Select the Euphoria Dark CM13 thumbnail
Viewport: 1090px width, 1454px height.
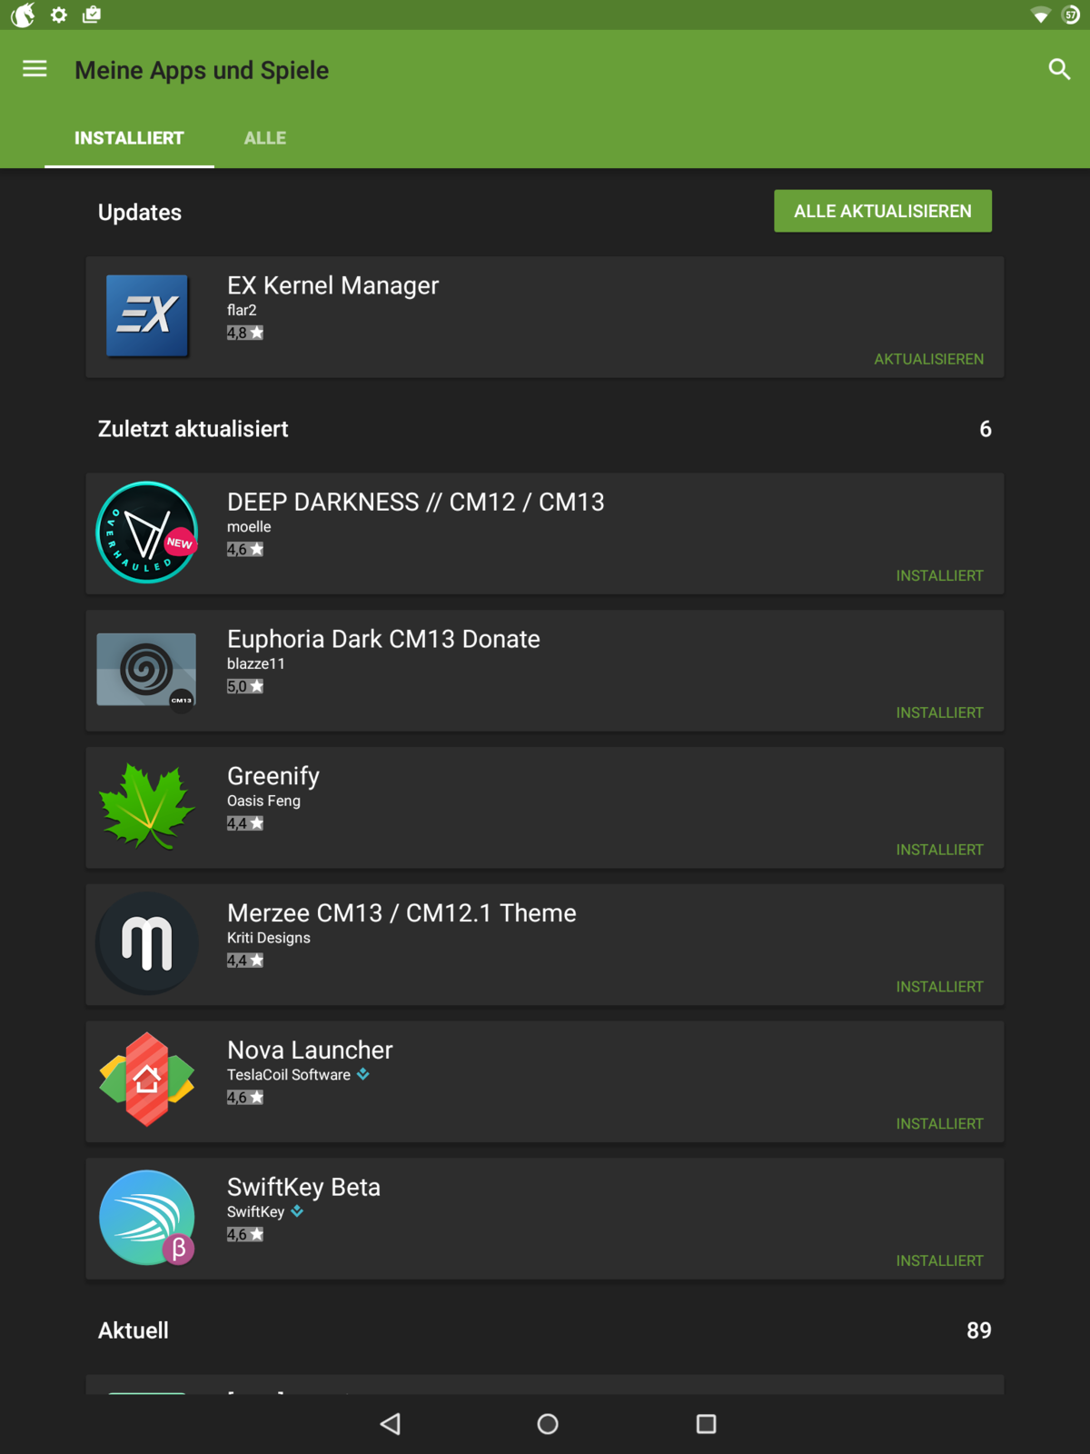(x=147, y=671)
